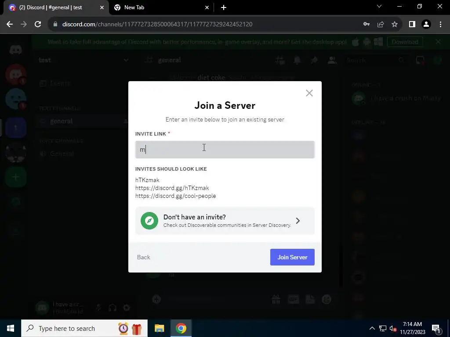Screen dimensions: 450x337
Task: Close the New Tab browser tab
Action: pos(207,7)
